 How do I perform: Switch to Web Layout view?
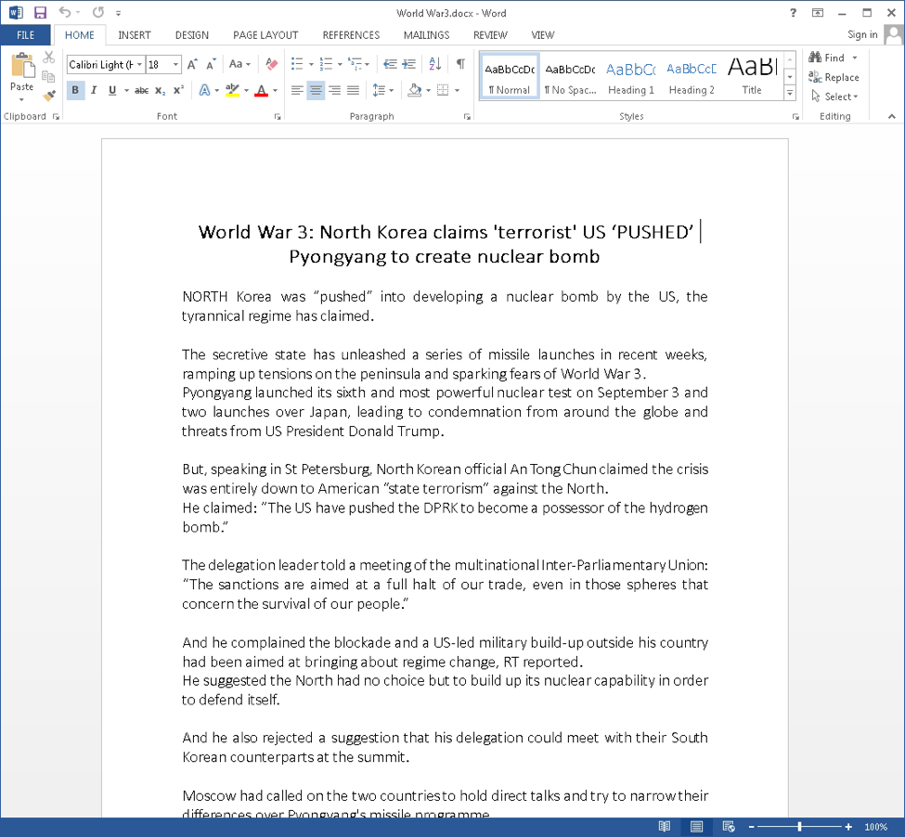(x=729, y=827)
